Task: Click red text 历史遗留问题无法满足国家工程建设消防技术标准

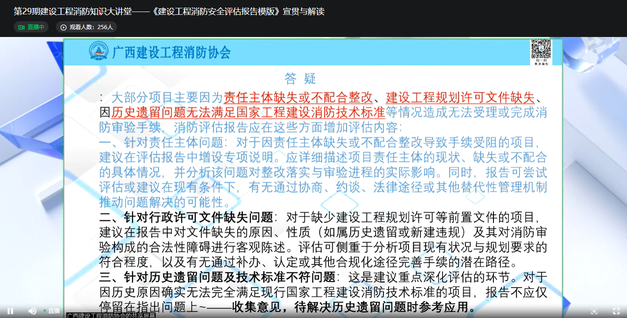Action: pyautogui.click(x=248, y=112)
